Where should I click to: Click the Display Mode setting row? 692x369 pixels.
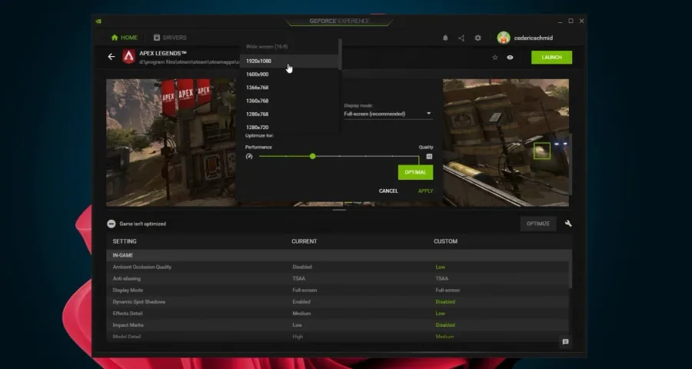coord(339,290)
